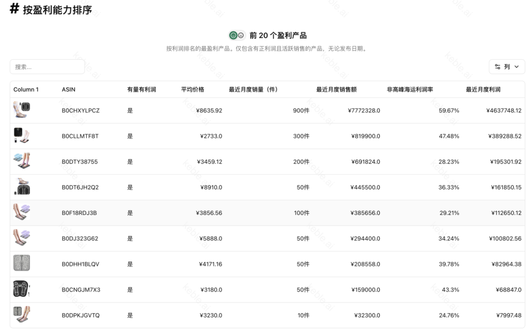Click the leg massager image in the last row
Image resolution: width=530 pixels, height=332 pixels.
click(x=22, y=315)
